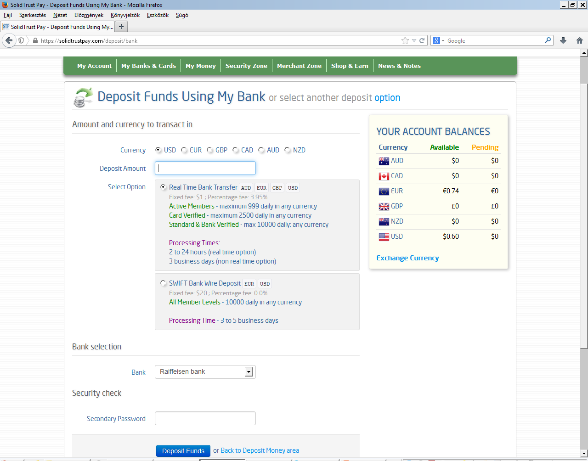Click 'YOUR ACCOUNT BALANCES' heading

(x=433, y=131)
